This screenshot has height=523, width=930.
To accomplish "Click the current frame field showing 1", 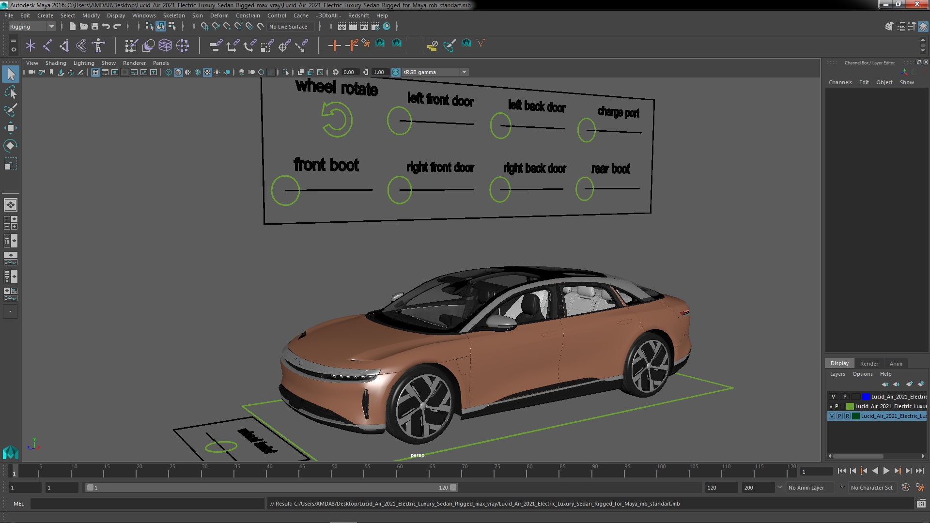I will click(x=817, y=471).
